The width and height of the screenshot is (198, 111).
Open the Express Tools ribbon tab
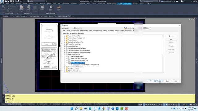(x=101, y=4)
